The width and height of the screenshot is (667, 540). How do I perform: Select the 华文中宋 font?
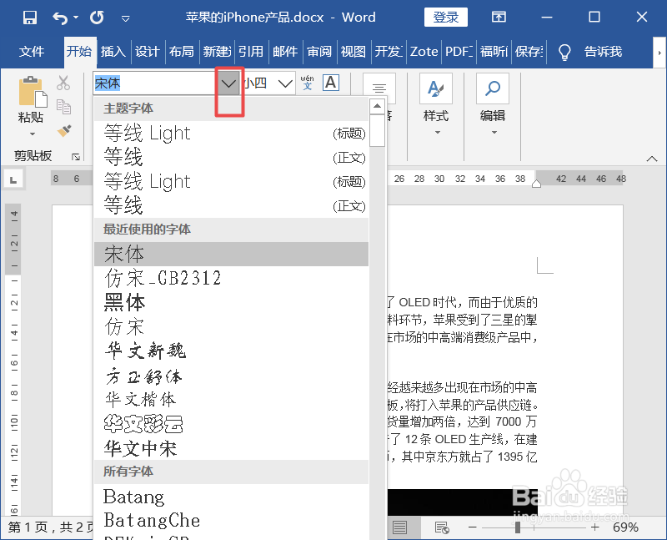[x=232, y=448]
